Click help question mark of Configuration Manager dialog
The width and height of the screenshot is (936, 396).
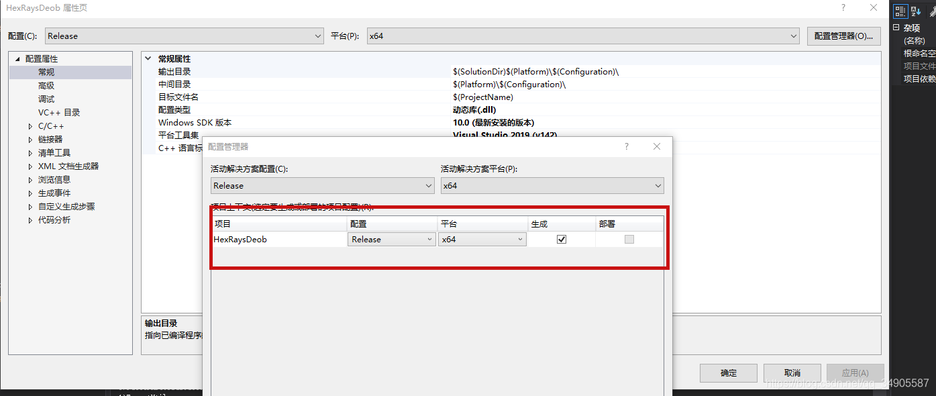[627, 146]
